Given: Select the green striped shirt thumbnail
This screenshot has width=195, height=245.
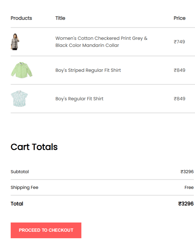Looking at the screenshot, I should (21, 70).
